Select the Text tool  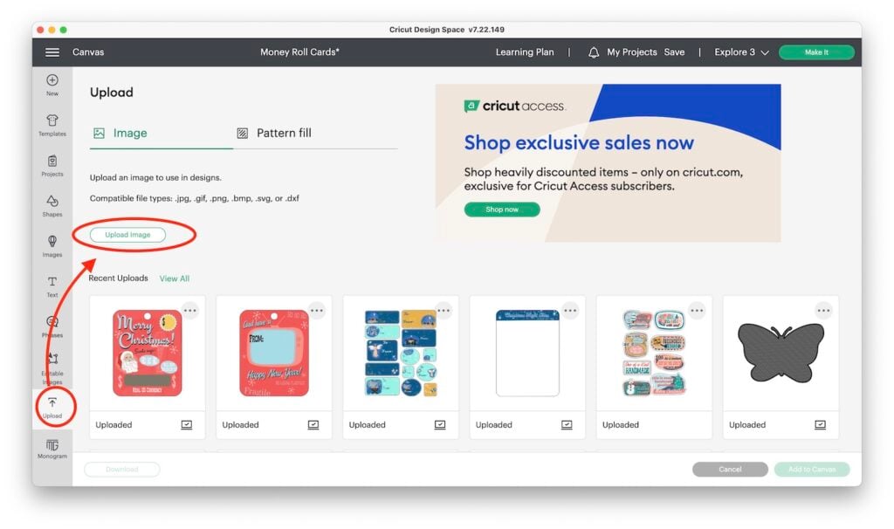pyautogui.click(x=52, y=286)
